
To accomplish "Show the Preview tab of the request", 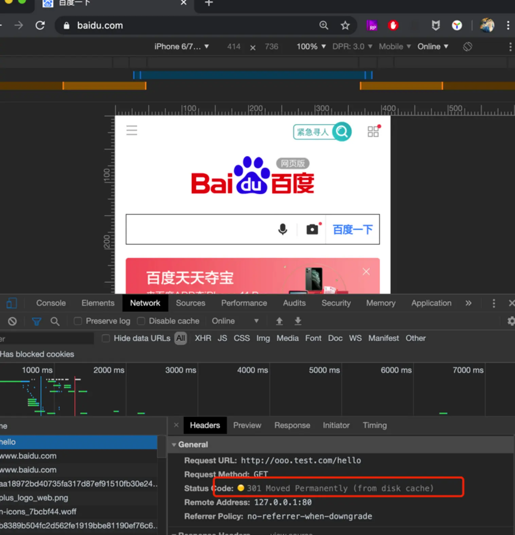I will (x=247, y=425).
